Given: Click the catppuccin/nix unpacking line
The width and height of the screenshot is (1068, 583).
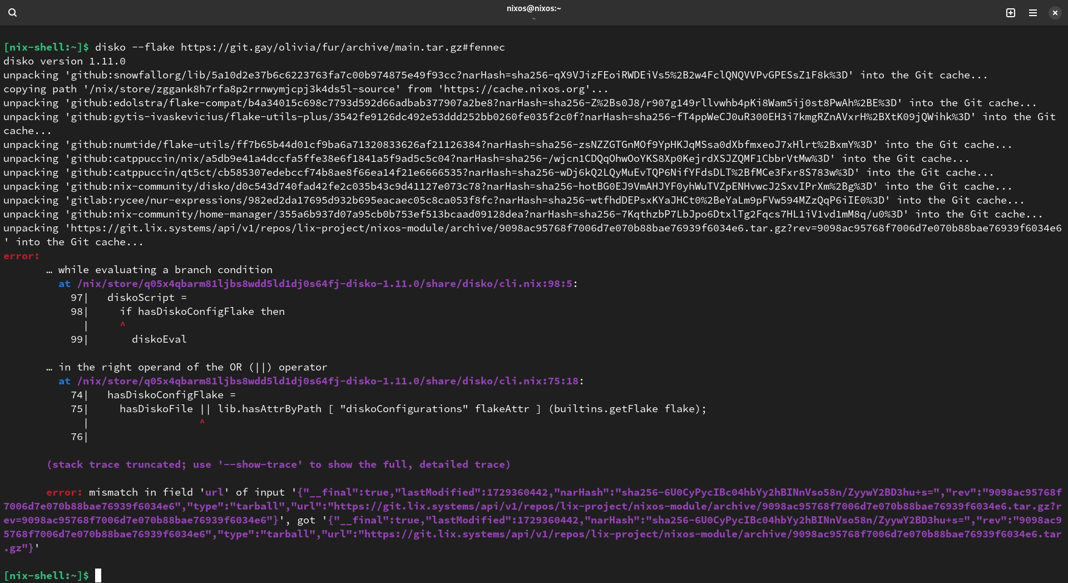Looking at the screenshot, I should coord(486,159).
